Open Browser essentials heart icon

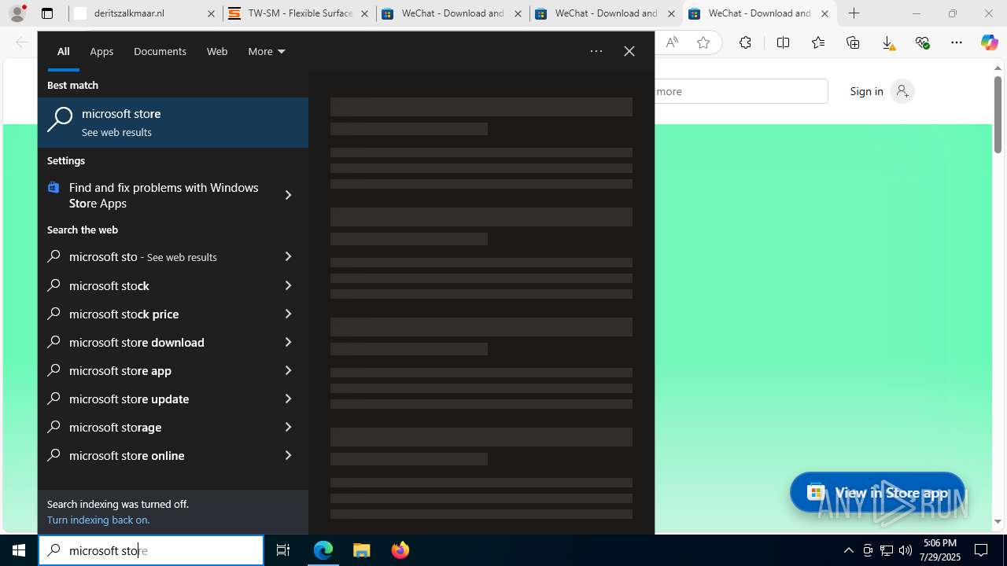coord(922,42)
